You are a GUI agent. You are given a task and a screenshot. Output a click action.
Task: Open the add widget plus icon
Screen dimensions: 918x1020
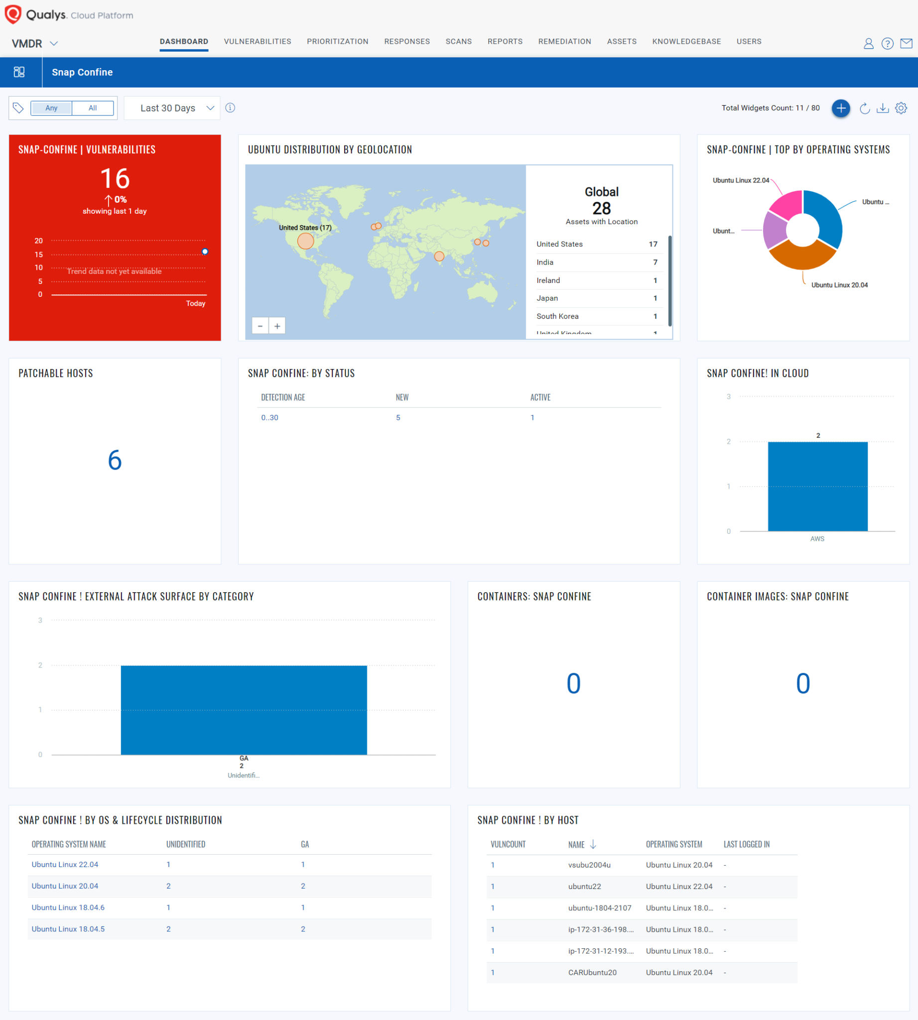click(841, 109)
